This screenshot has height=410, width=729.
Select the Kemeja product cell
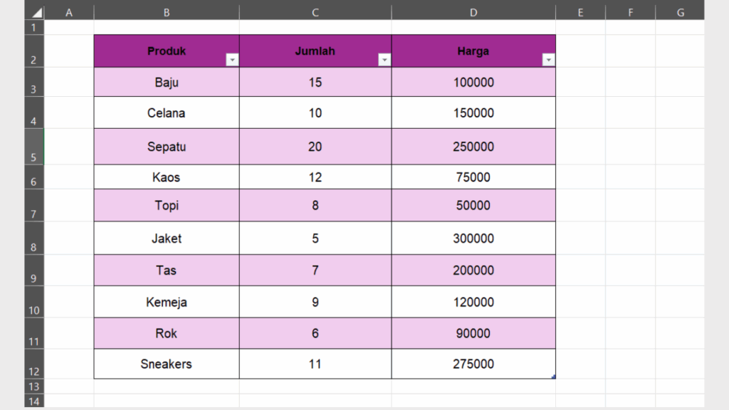166,302
